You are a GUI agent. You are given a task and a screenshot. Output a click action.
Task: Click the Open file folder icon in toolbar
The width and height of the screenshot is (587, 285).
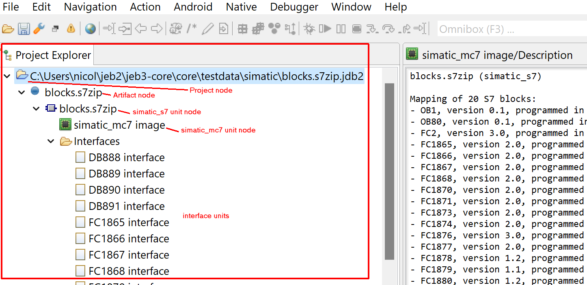[8, 29]
